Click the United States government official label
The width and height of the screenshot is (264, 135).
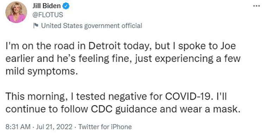tap(92, 26)
